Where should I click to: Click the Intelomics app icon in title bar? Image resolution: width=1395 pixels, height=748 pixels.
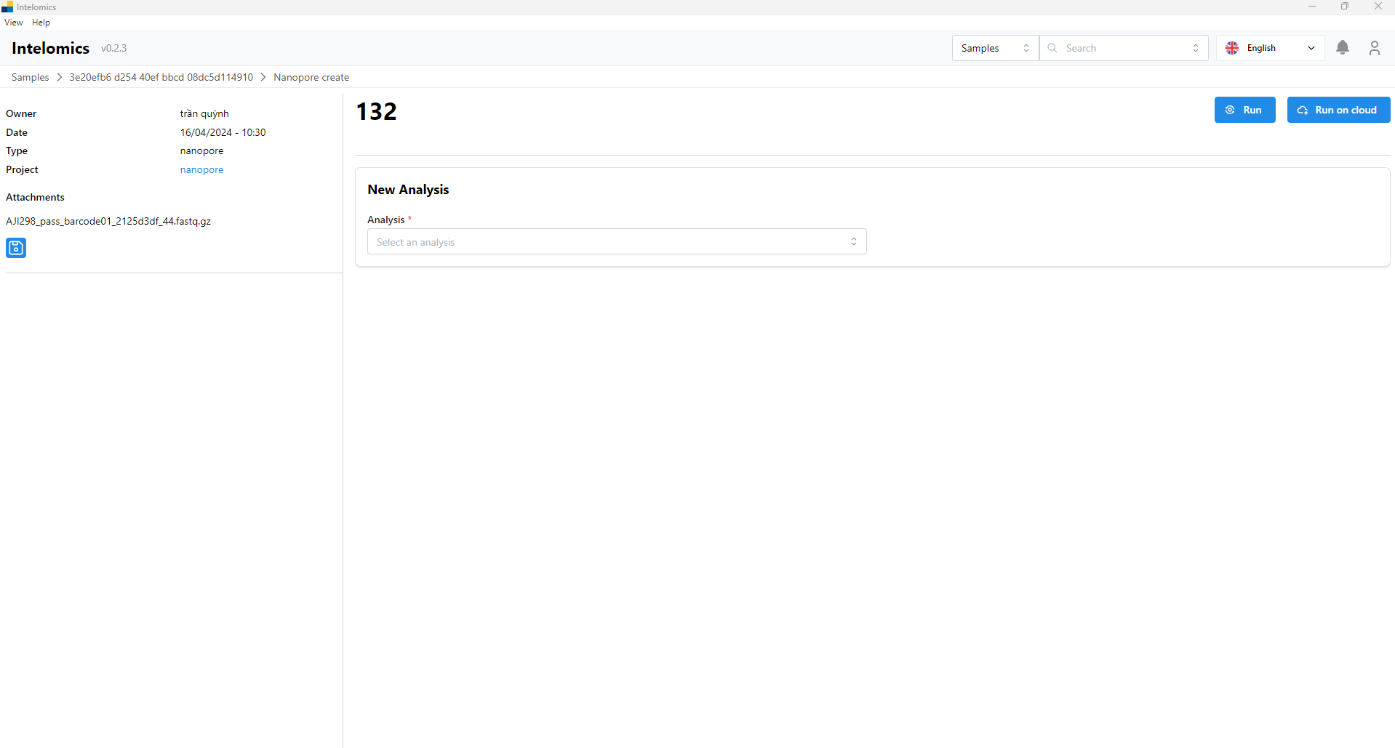pyautogui.click(x=7, y=7)
